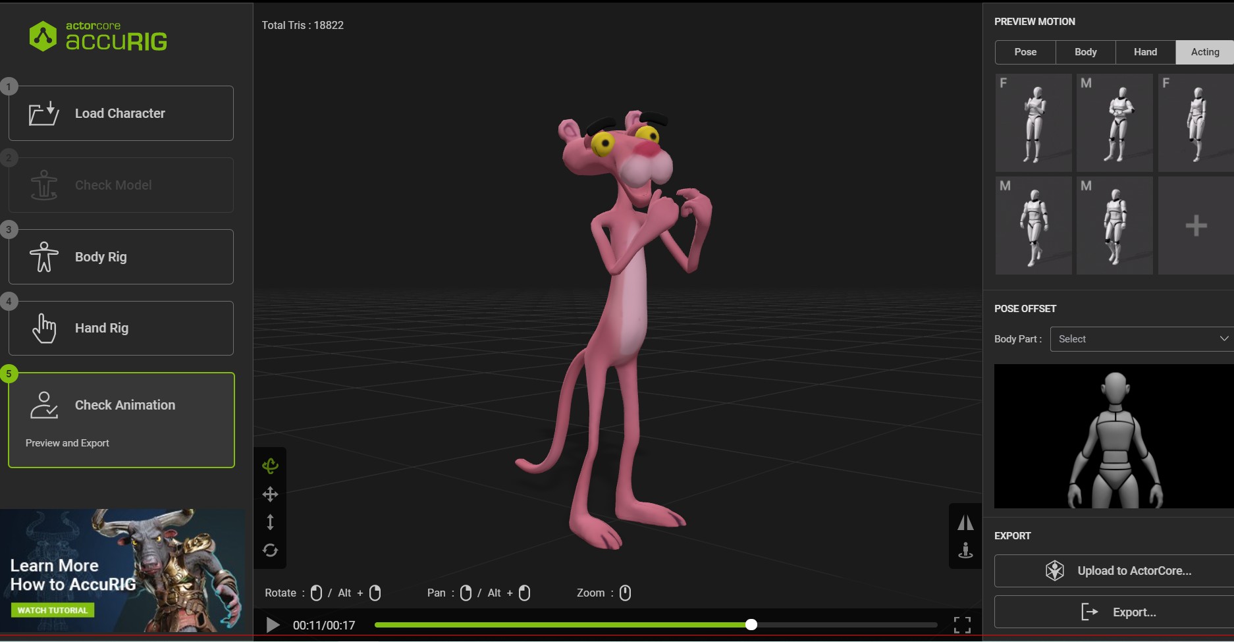1234x642 pixels.
Task: Click the Load Character folder icon
Action: tap(44, 113)
